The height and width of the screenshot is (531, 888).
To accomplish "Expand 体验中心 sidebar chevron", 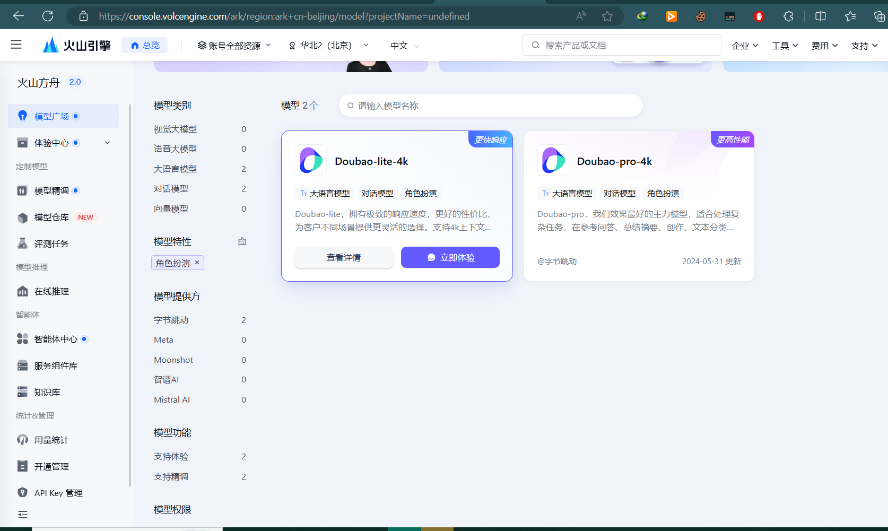I will pos(108,143).
